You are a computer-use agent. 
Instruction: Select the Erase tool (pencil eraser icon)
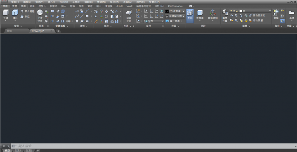(x=96, y=21)
